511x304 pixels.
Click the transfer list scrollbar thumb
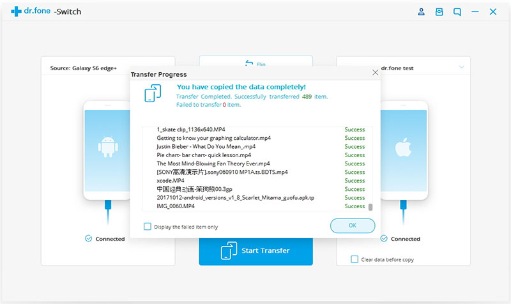(370, 207)
